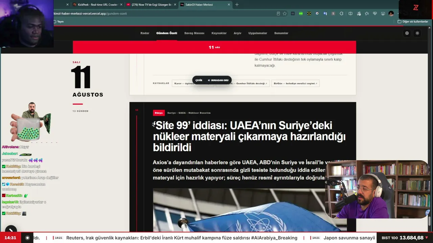Toggle the split screen browser icon
Viewport: 433px width, 243px height.
(350, 13)
